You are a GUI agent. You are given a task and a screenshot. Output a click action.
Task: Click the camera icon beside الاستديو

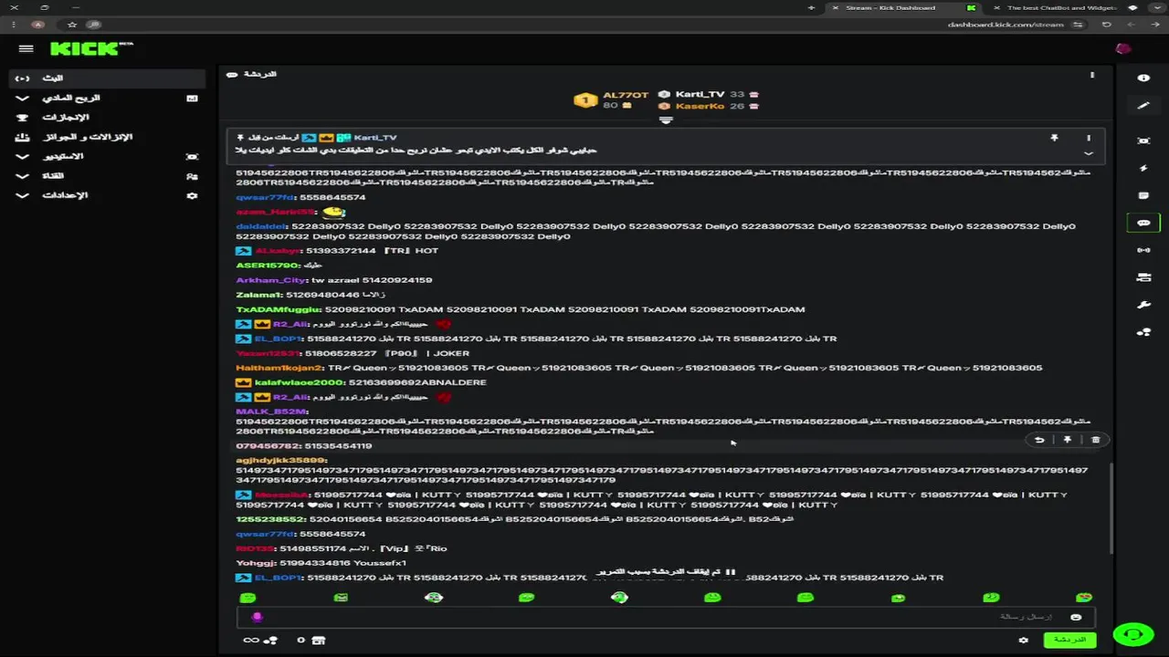tap(192, 157)
